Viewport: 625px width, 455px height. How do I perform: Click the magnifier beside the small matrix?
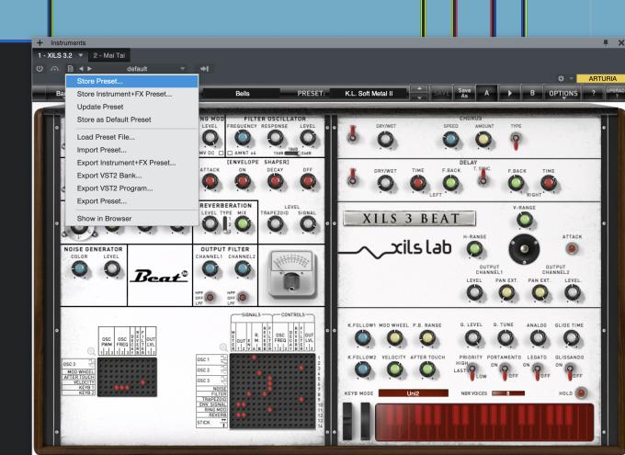(x=91, y=351)
